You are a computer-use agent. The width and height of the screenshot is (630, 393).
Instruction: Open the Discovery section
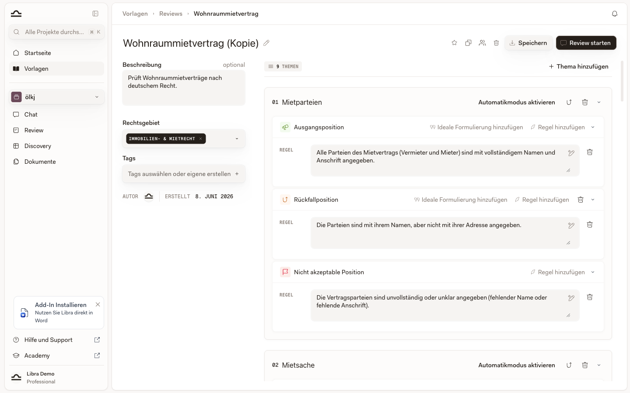pos(57,146)
